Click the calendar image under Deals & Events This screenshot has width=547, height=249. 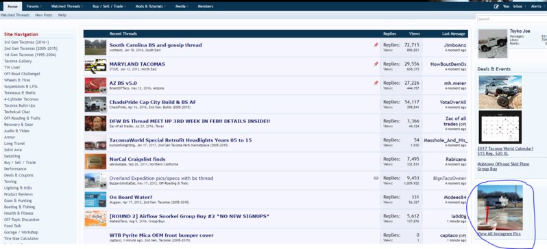500,127
